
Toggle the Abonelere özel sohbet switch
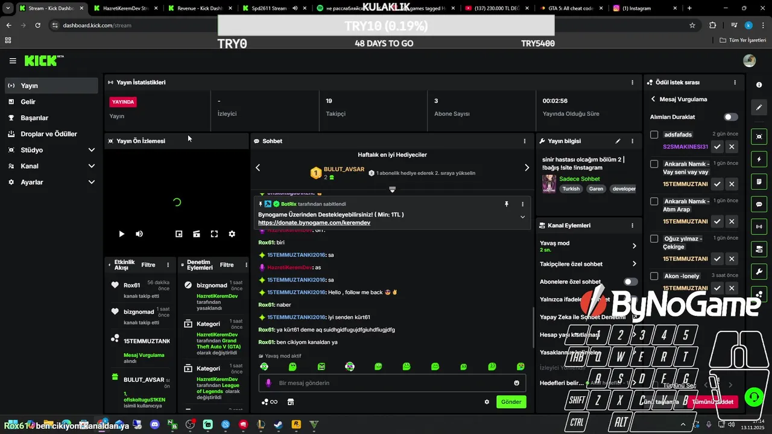point(630,281)
